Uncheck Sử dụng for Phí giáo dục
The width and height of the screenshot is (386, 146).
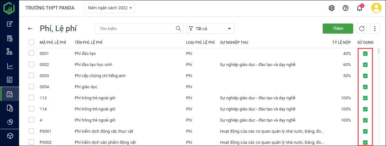point(365,87)
